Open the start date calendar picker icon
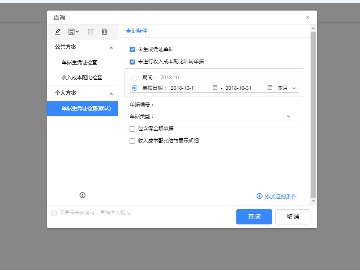 (x=215, y=88)
